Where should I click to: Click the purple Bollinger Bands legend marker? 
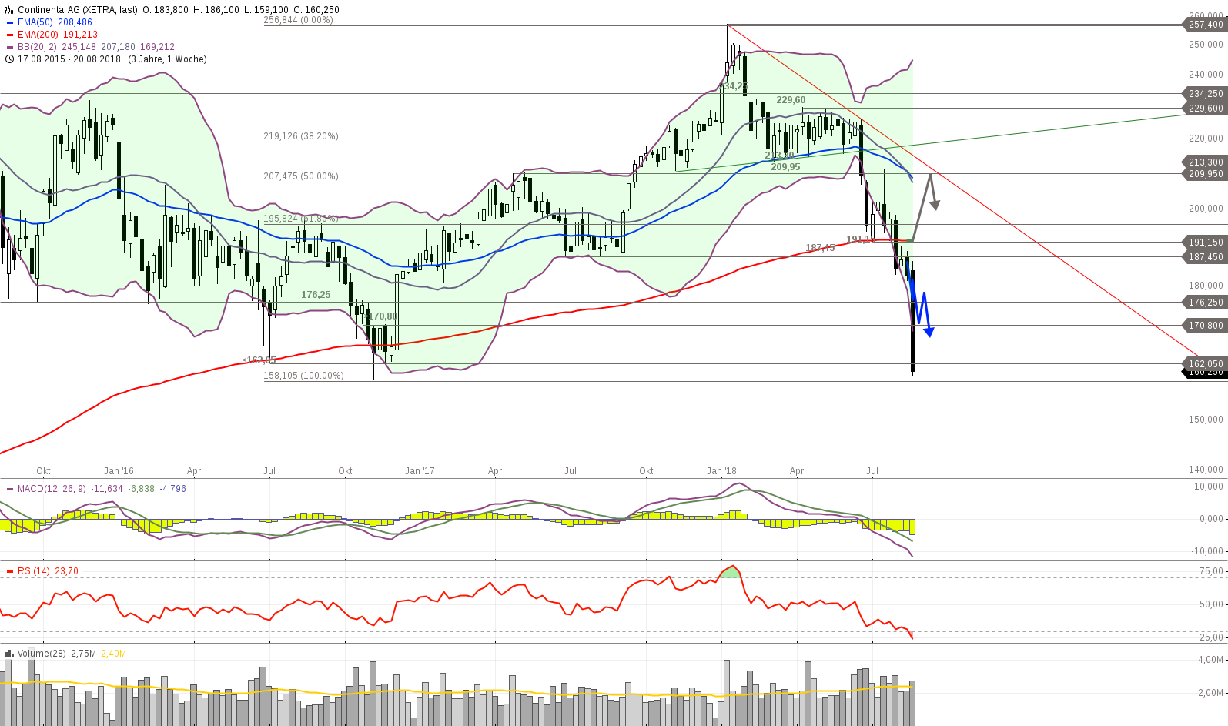click(9, 47)
